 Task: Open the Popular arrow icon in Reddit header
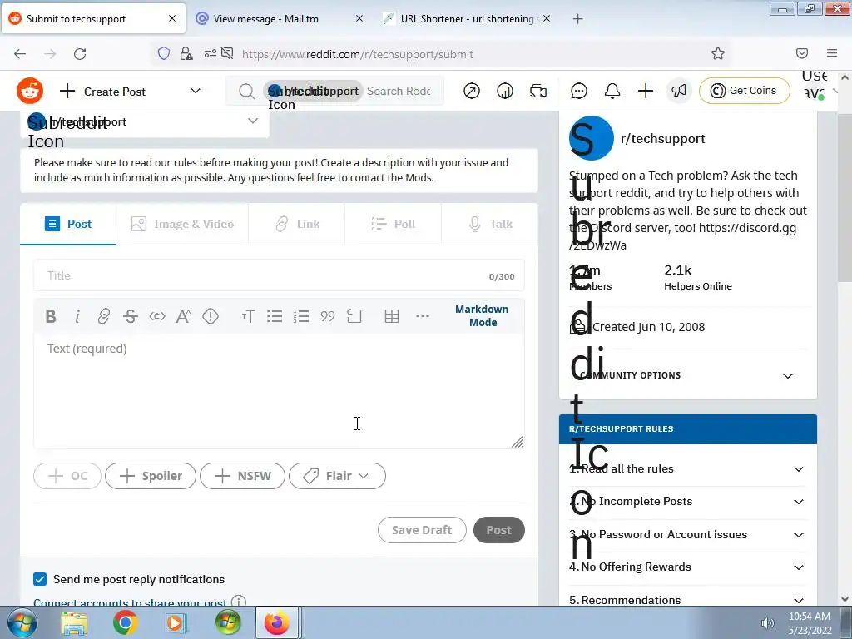(x=472, y=91)
